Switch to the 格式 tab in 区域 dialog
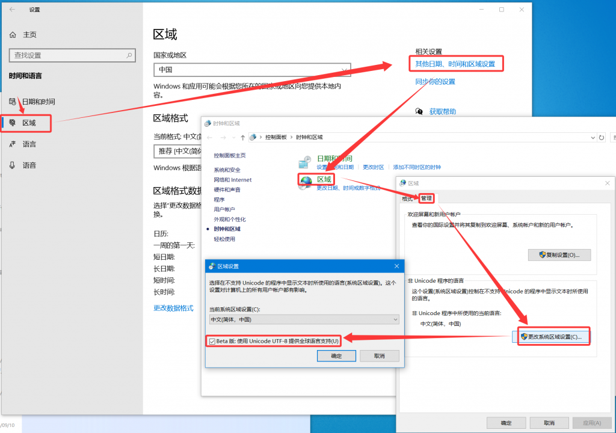 [407, 199]
